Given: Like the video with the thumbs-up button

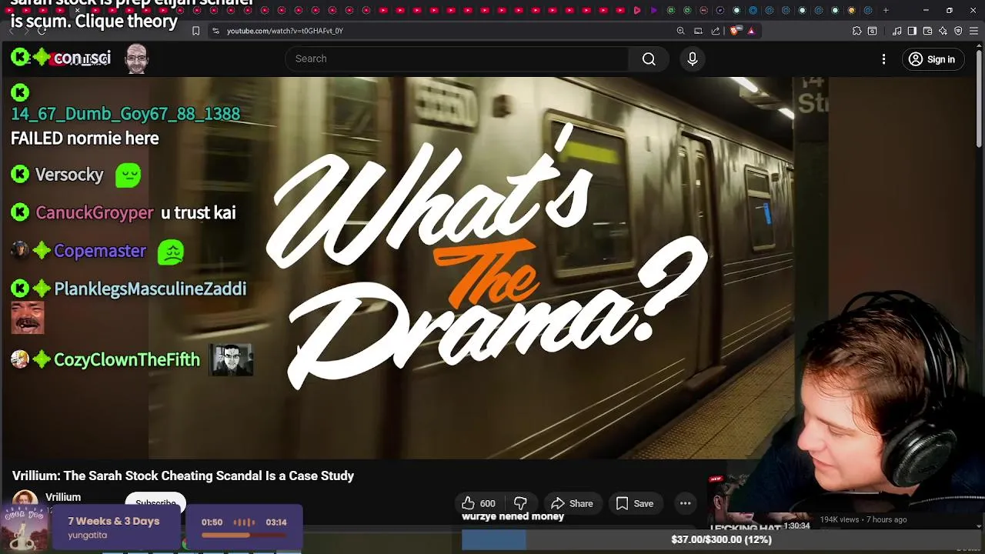Looking at the screenshot, I should tap(479, 504).
